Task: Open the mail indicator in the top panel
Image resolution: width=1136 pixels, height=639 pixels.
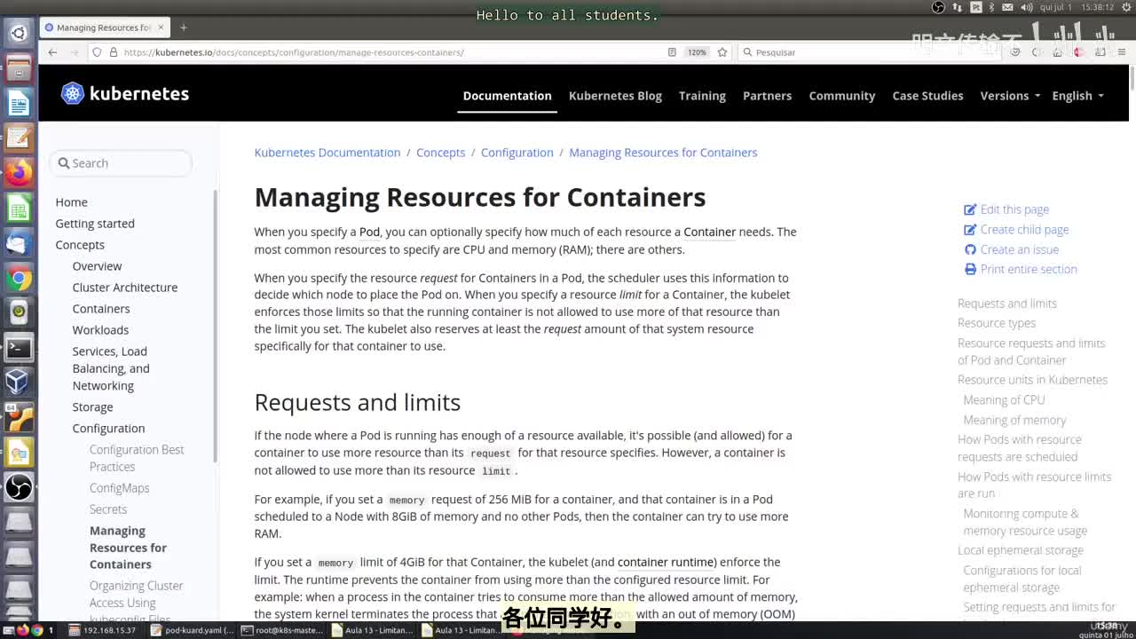Action: (x=1009, y=7)
